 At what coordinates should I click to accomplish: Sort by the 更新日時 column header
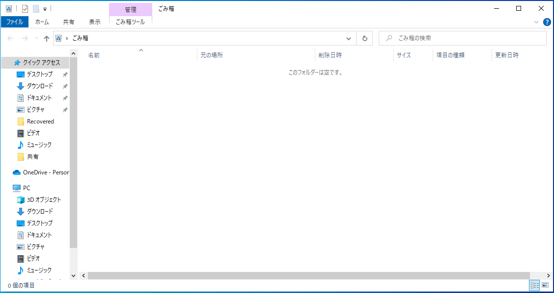[x=521, y=55]
